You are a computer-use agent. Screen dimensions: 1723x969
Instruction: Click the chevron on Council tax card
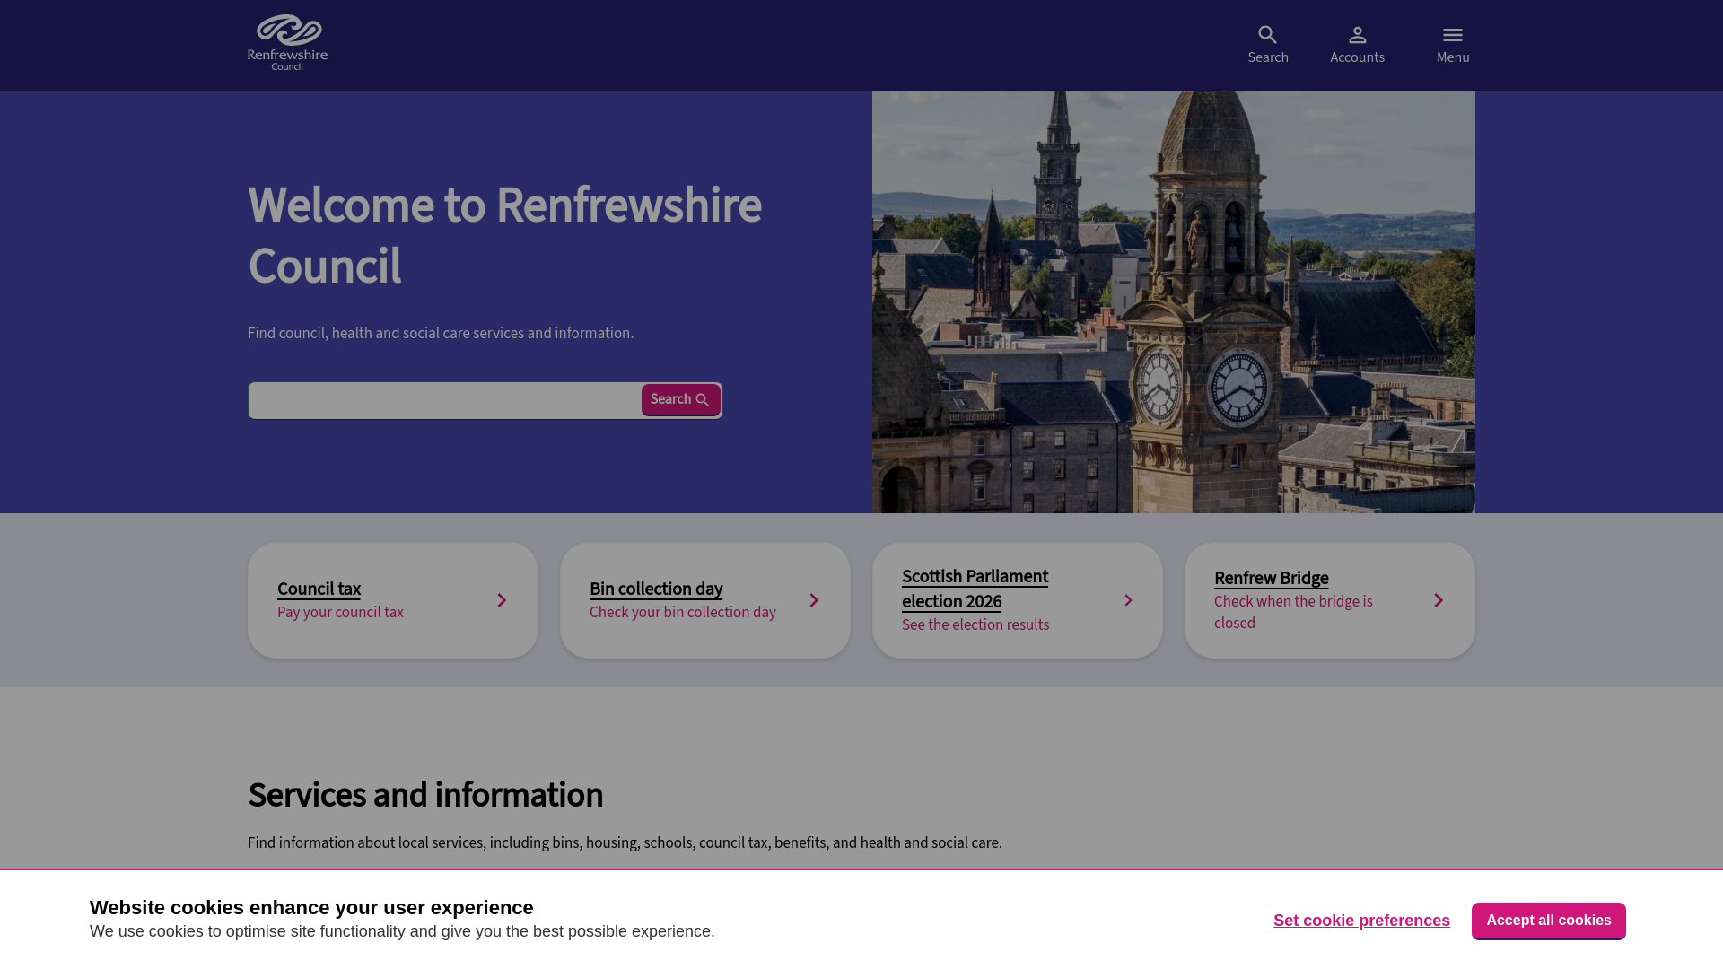pos(502,600)
